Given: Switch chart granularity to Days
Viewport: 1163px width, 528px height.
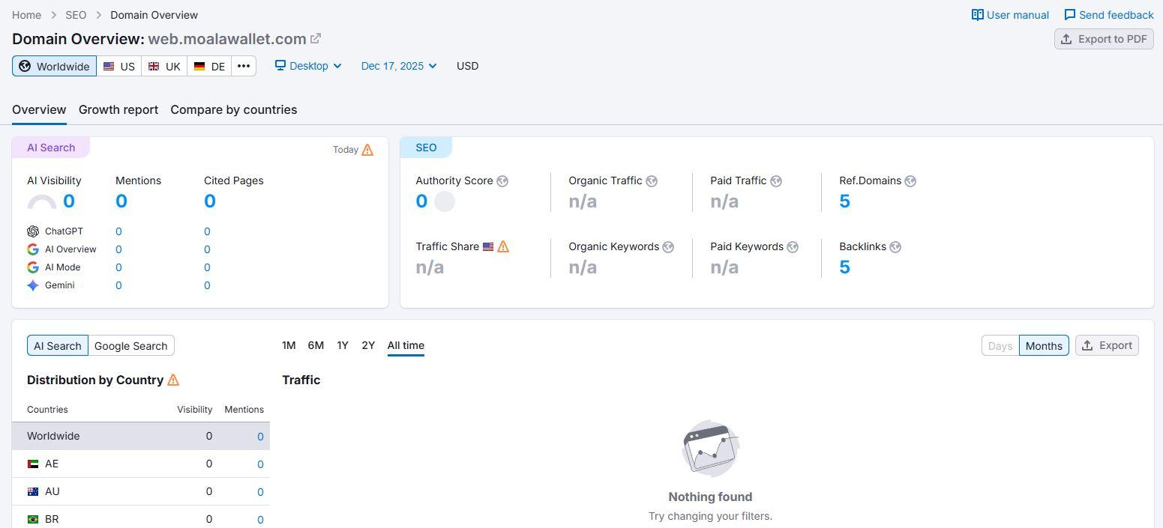Looking at the screenshot, I should [1000, 345].
